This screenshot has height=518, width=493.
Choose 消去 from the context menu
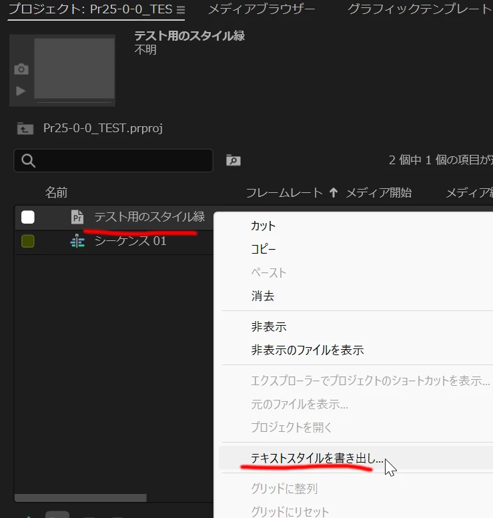pyautogui.click(x=263, y=296)
